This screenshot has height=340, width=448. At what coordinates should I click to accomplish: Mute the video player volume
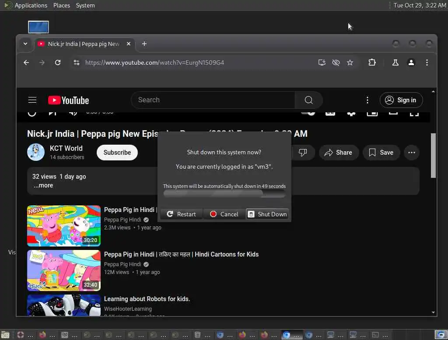[x=73, y=113]
